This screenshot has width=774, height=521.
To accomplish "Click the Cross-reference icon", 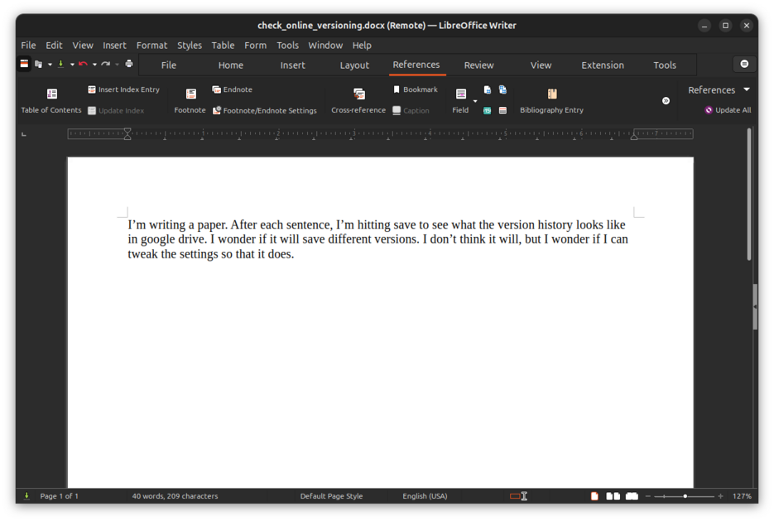I will point(359,94).
